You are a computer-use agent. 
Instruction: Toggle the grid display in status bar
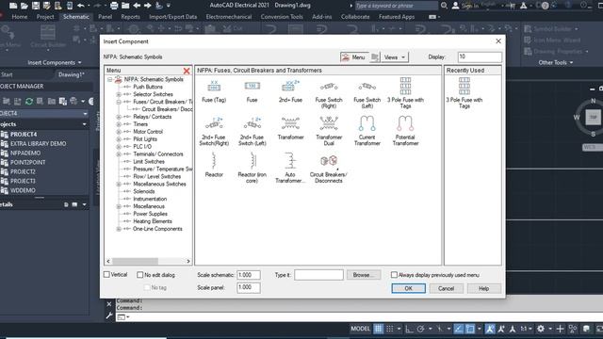point(378,329)
